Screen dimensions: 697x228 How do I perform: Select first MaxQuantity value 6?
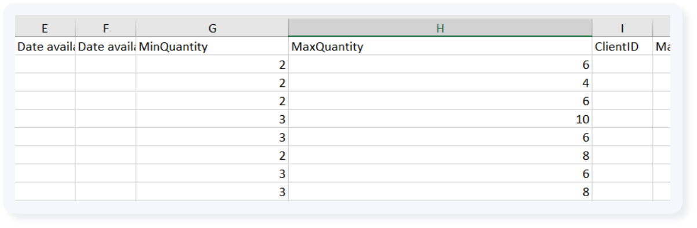click(x=440, y=65)
